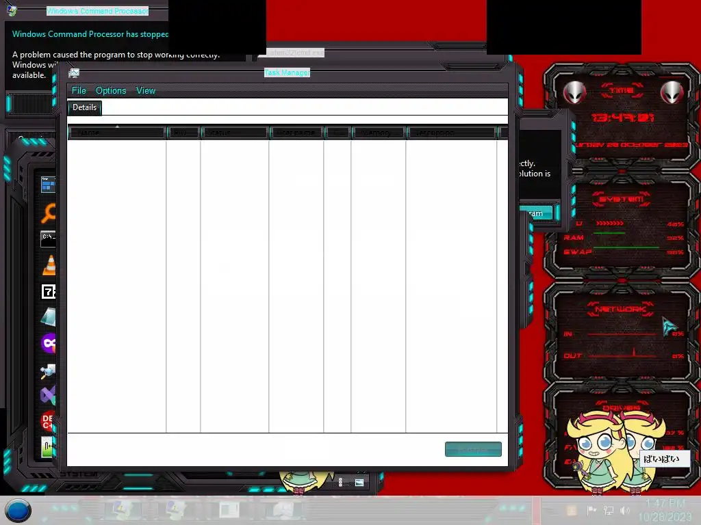The image size is (701, 525).
Task: Open the satellite tool icon in the dock
Action: click(48, 370)
